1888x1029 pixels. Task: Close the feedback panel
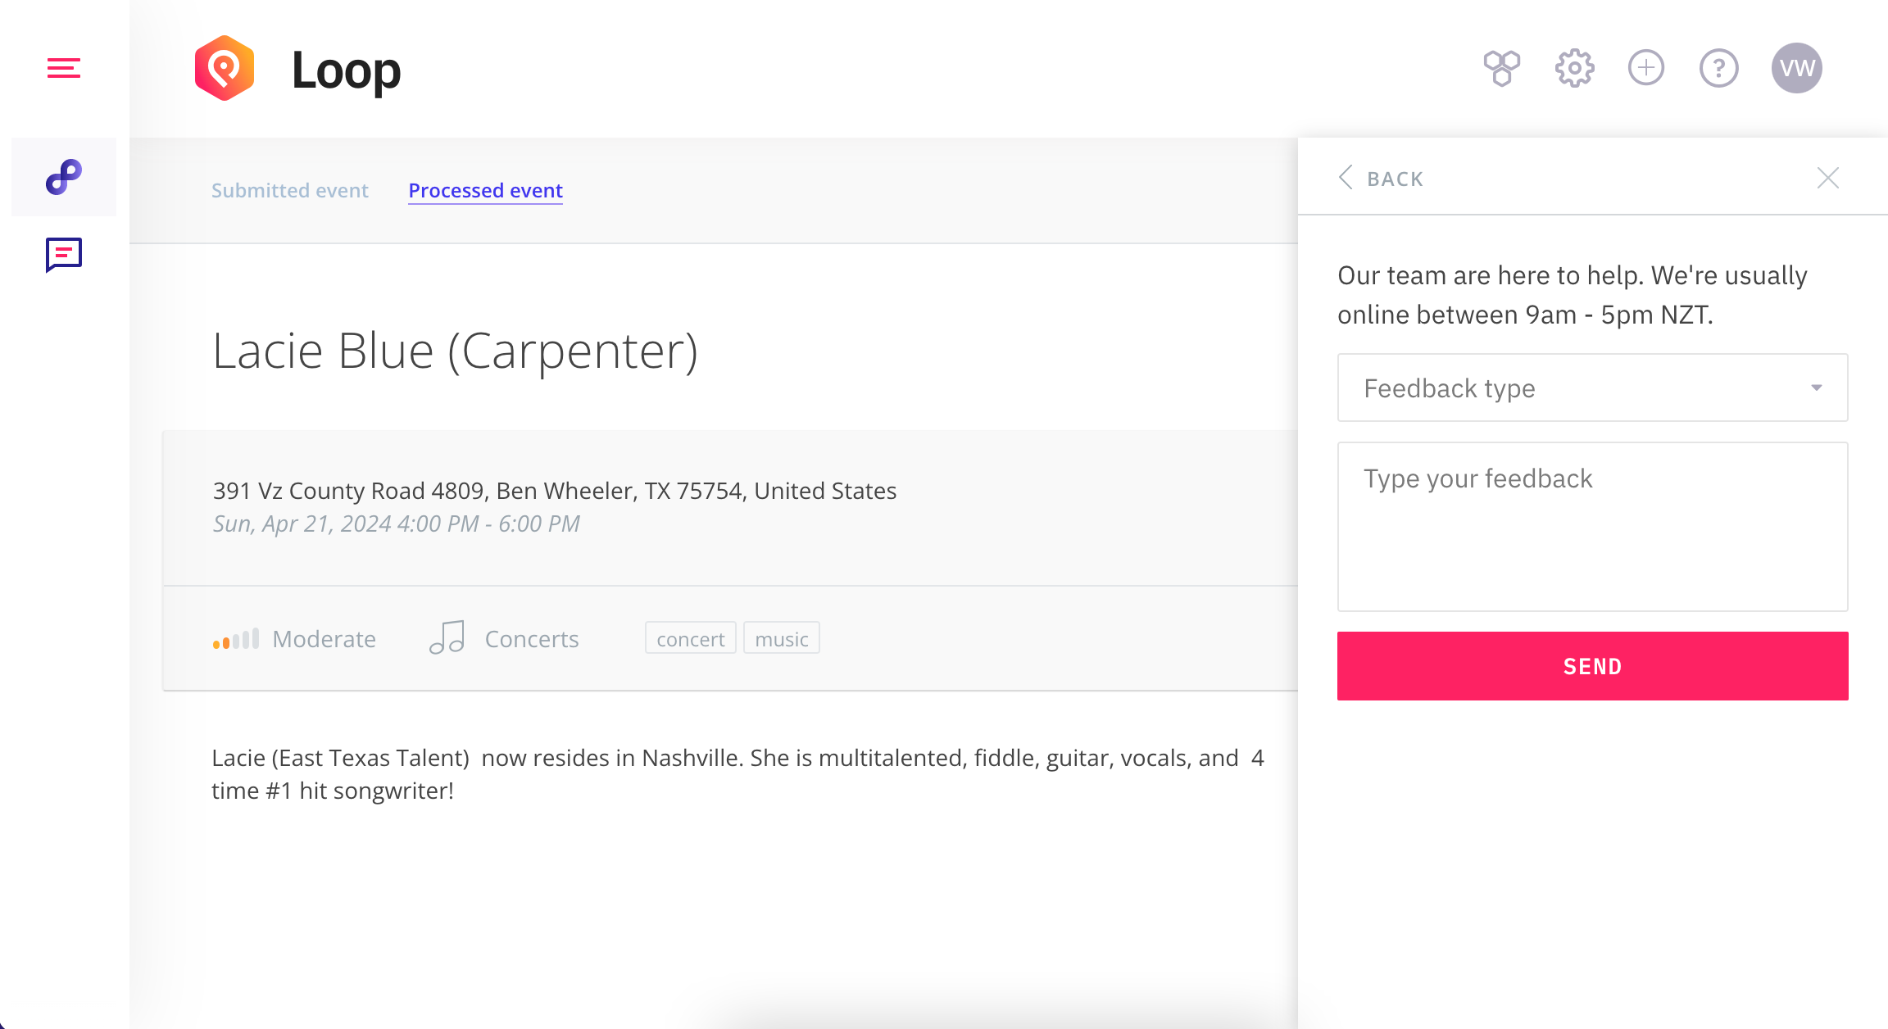[x=1827, y=178]
